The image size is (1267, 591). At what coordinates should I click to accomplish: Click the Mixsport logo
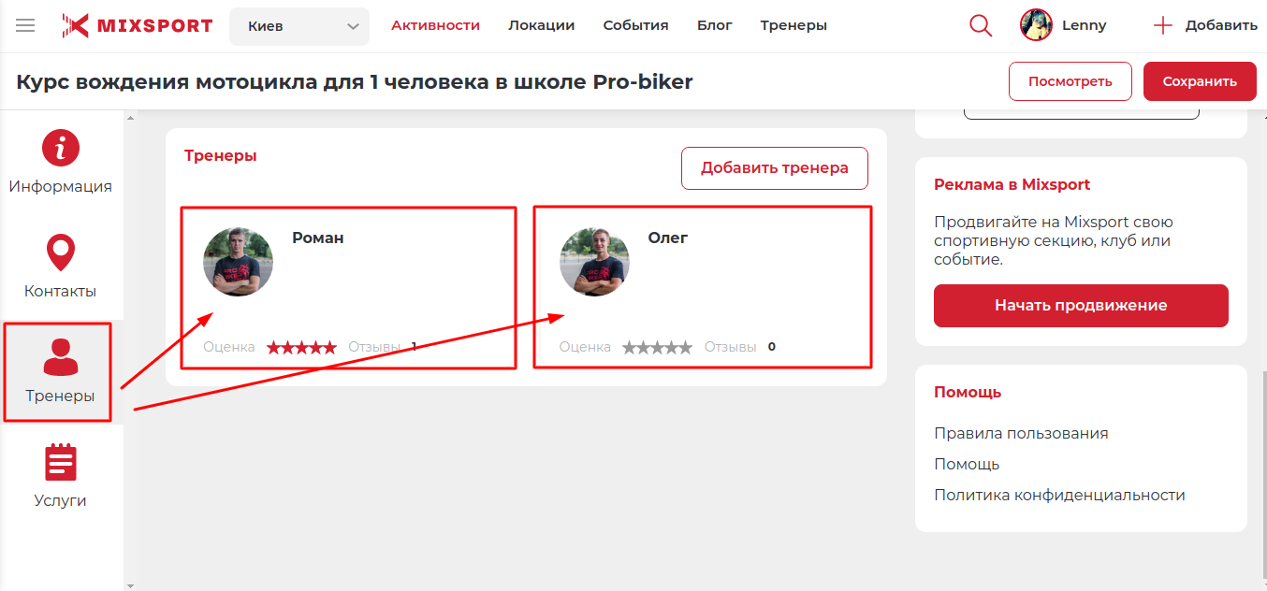click(x=138, y=25)
